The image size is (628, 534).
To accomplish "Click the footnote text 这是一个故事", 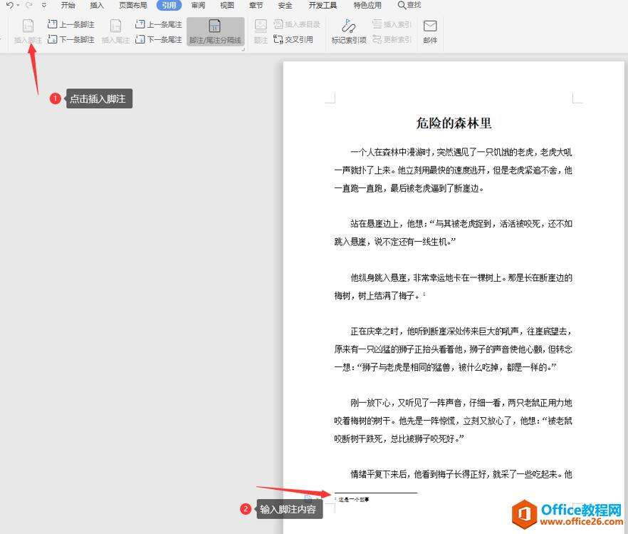I will click(x=354, y=500).
